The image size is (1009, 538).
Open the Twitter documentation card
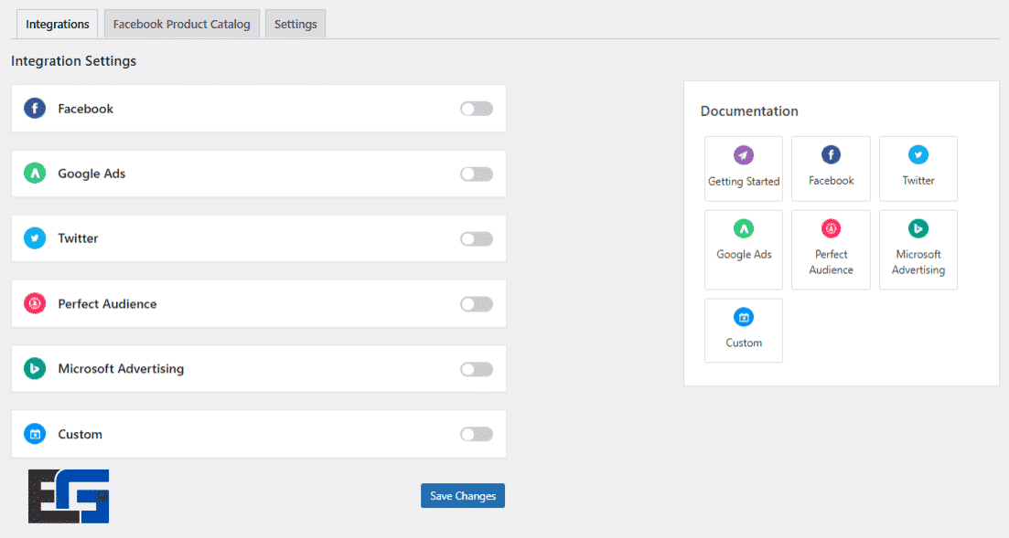pyautogui.click(x=918, y=168)
